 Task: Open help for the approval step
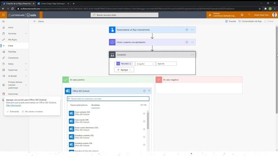[187, 42]
